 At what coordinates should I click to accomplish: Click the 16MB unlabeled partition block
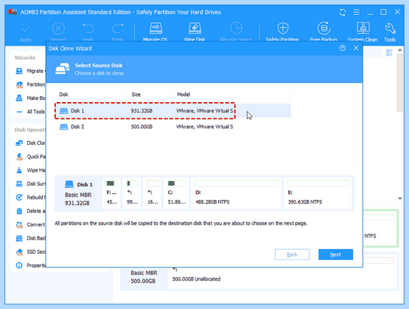(x=152, y=193)
